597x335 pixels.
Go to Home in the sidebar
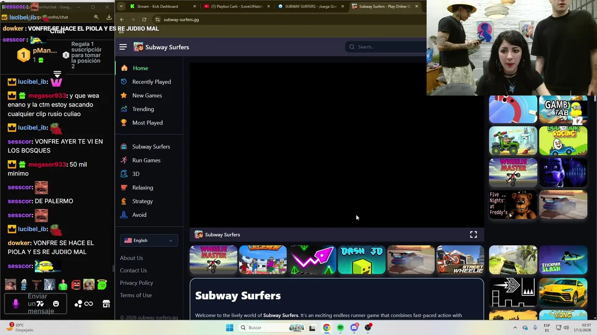coord(134,68)
